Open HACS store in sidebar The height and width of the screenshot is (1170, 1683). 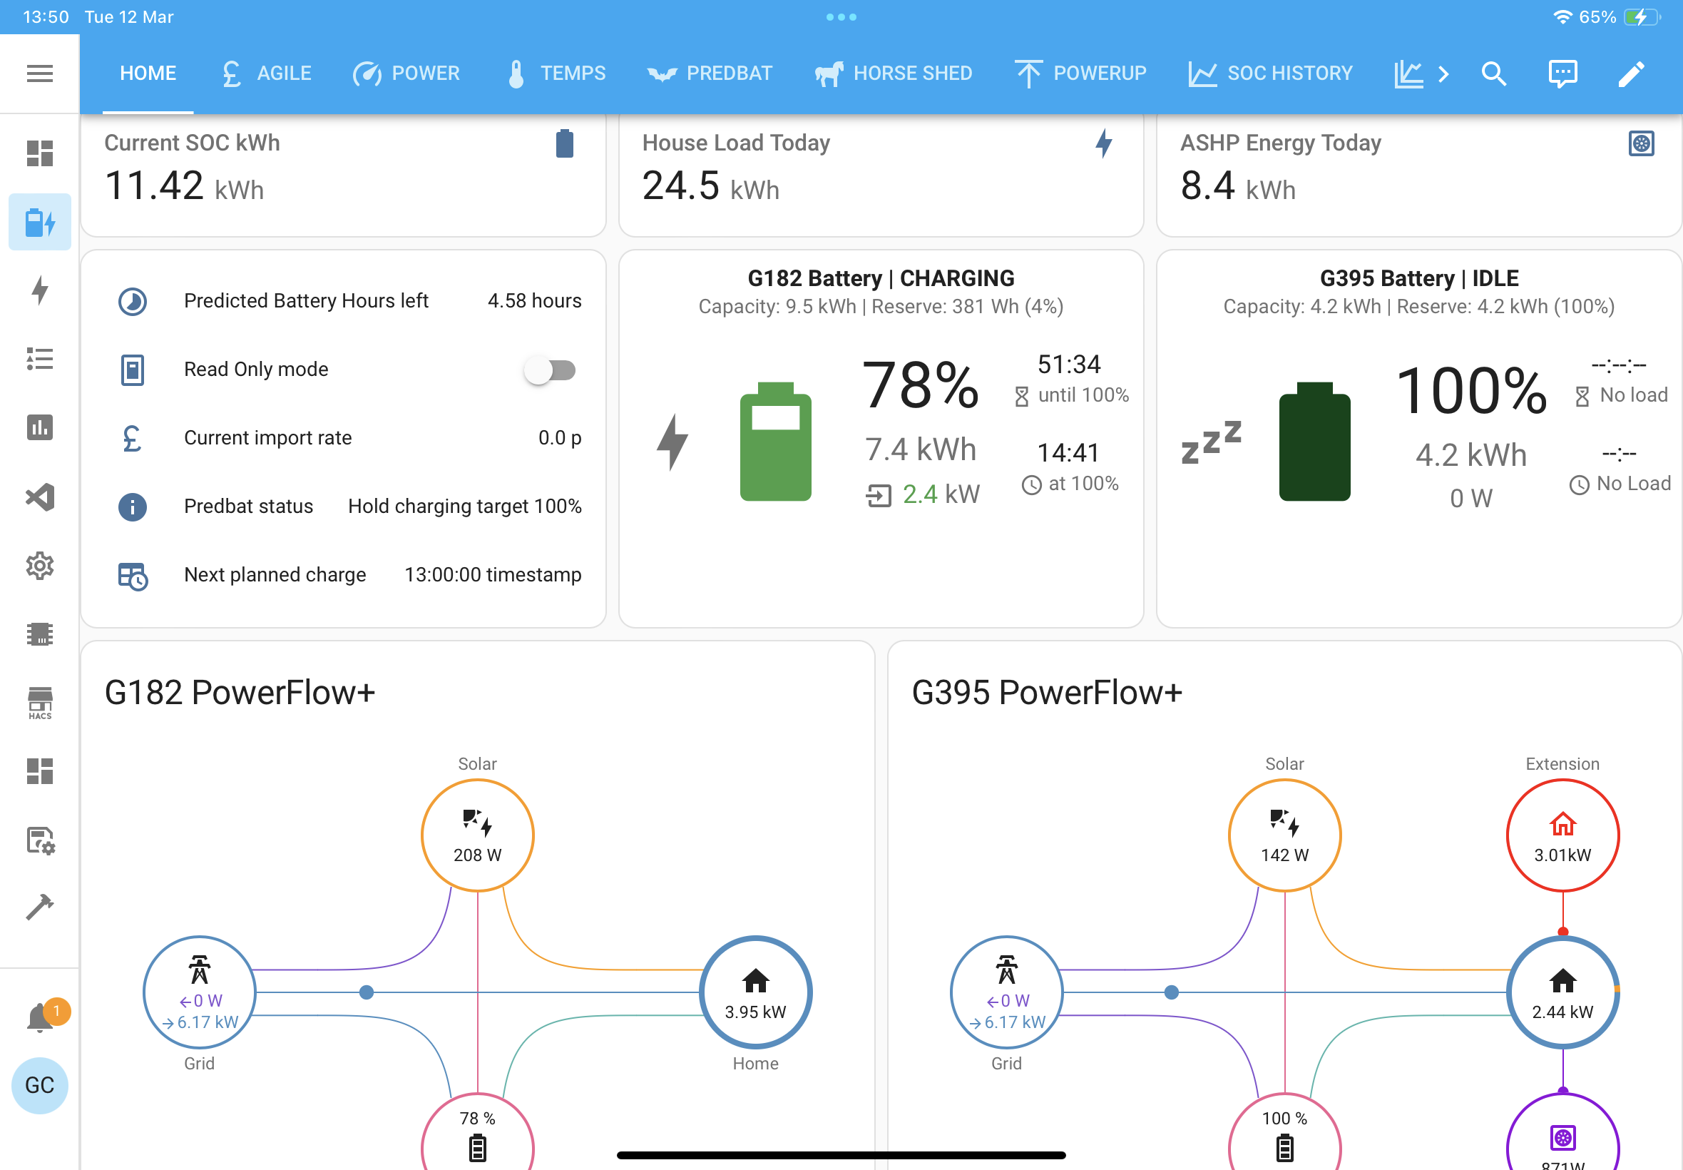pyautogui.click(x=39, y=703)
